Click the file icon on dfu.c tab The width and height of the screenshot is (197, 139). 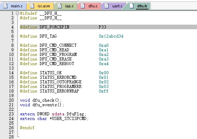coord(83,6)
